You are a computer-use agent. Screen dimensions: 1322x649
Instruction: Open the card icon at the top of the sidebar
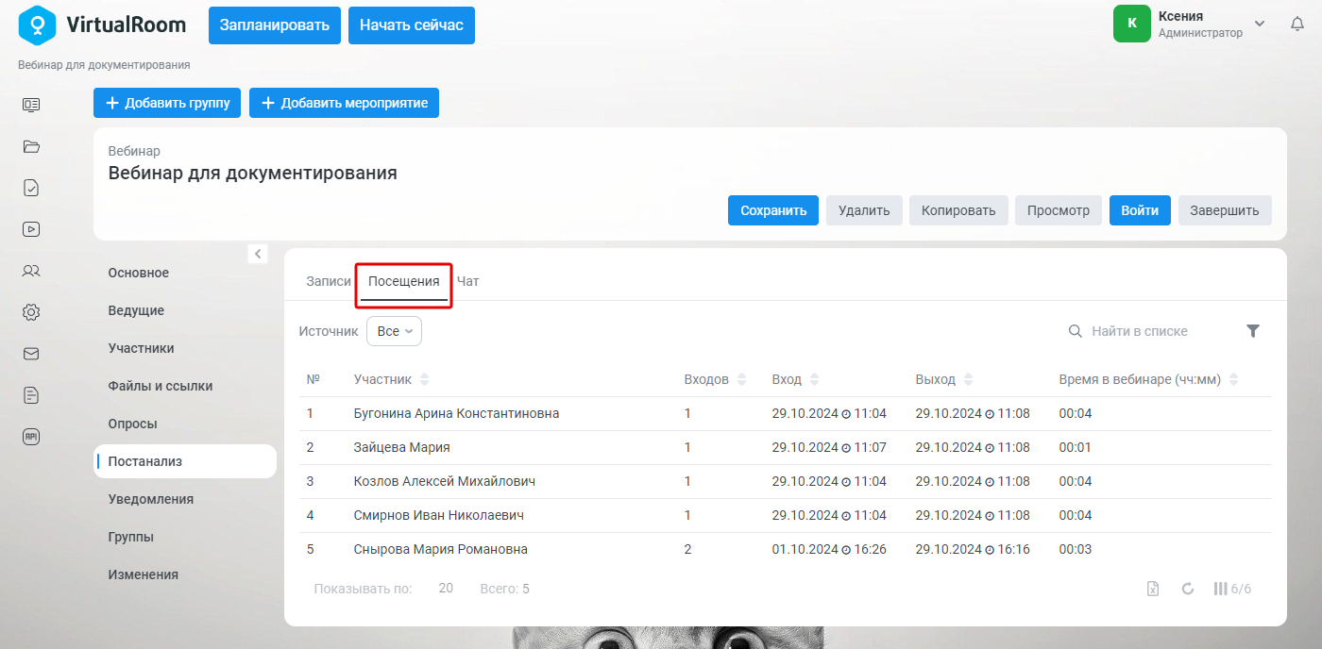31,105
